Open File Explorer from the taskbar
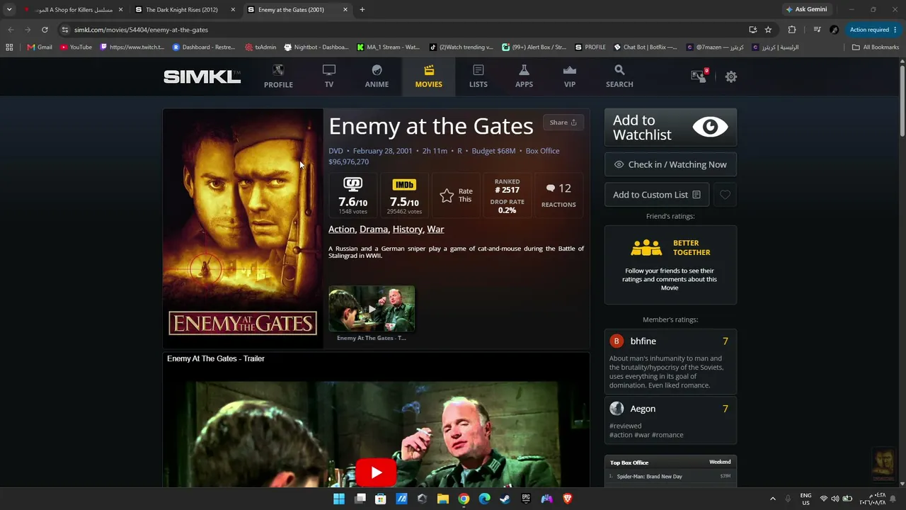 tap(442, 499)
